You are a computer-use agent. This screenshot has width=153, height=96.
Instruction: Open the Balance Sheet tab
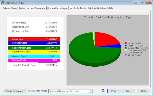pyautogui.click(x=10, y=8)
